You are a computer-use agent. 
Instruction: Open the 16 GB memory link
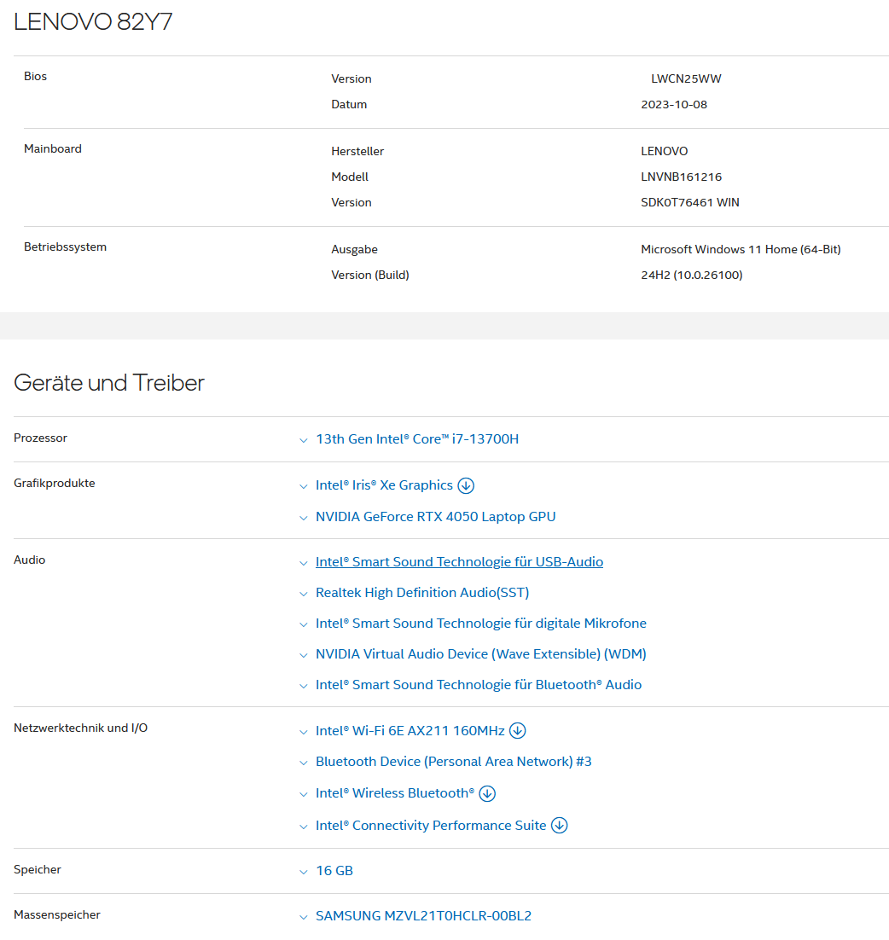(x=334, y=870)
